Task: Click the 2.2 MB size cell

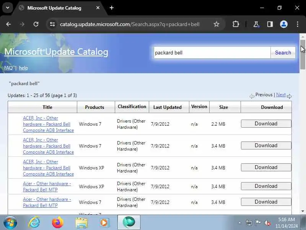Action: [x=218, y=124]
